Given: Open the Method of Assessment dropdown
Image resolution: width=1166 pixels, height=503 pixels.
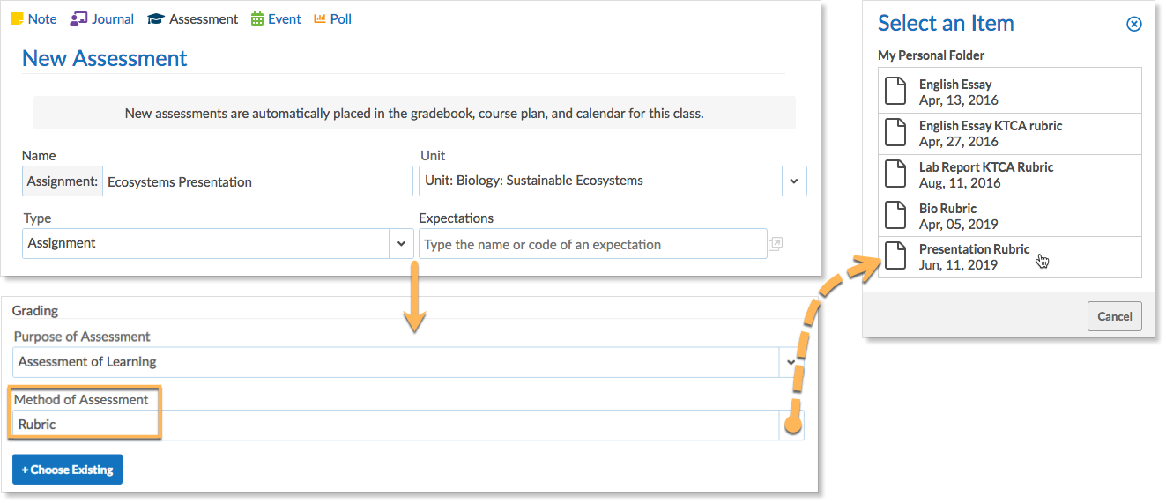Looking at the screenshot, I should [791, 425].
